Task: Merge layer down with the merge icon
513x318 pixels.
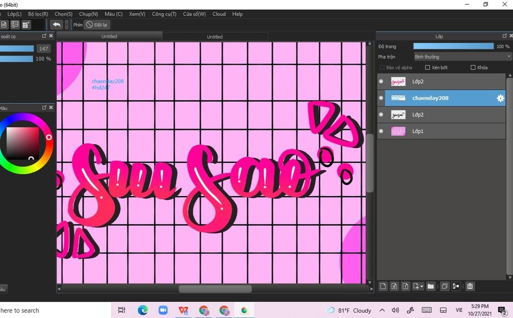Action: tap(456, 286)
